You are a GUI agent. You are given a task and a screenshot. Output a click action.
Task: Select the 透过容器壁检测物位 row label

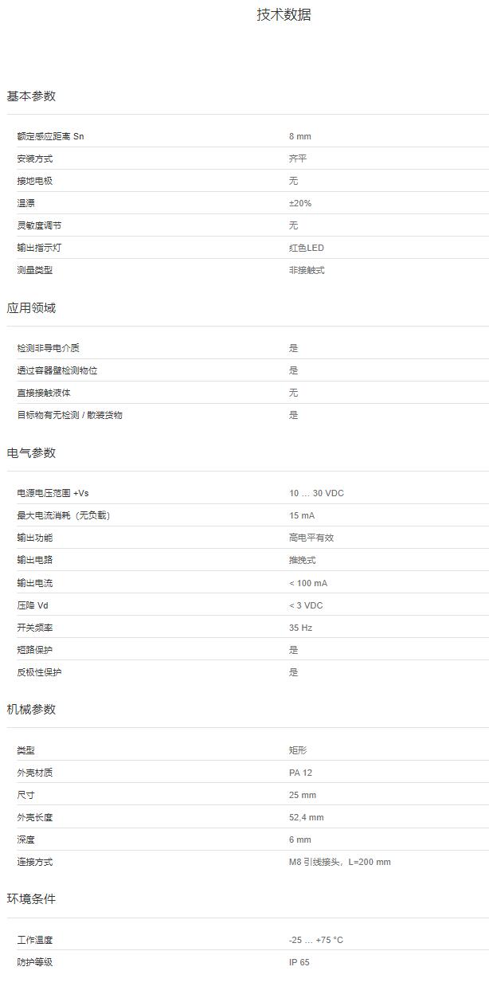[x=57, y=370]
